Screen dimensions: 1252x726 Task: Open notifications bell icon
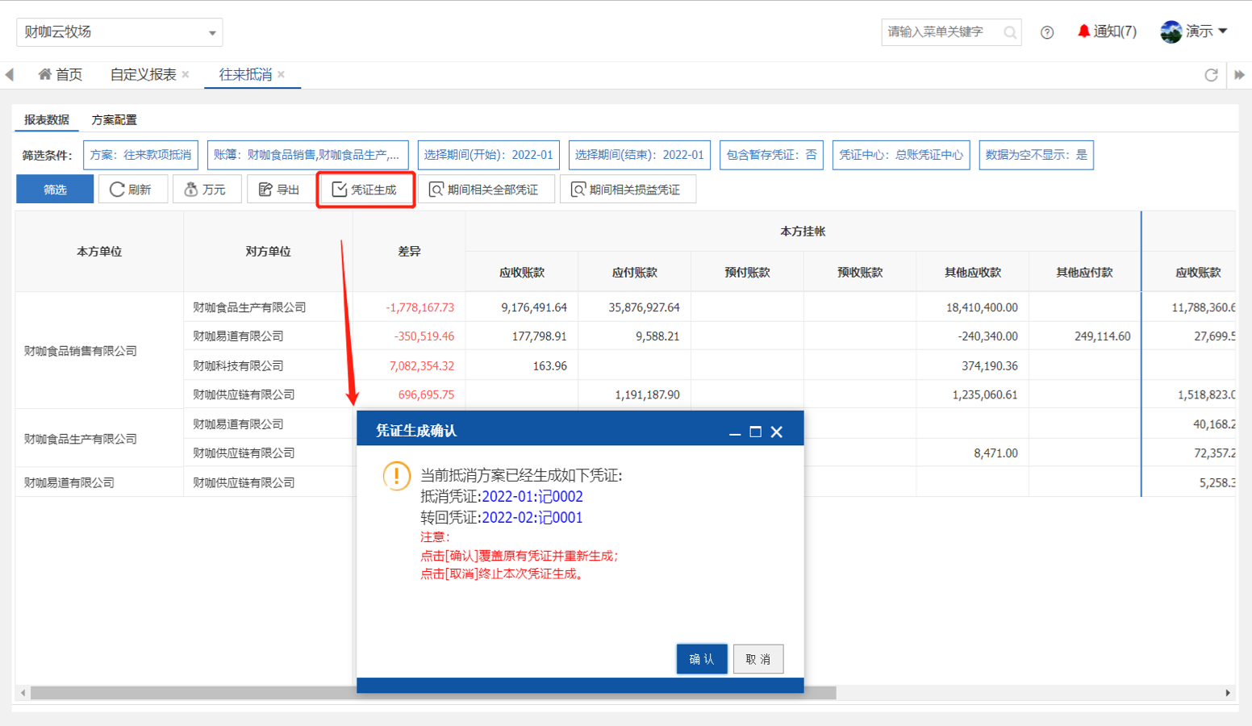coord(1083,31)
